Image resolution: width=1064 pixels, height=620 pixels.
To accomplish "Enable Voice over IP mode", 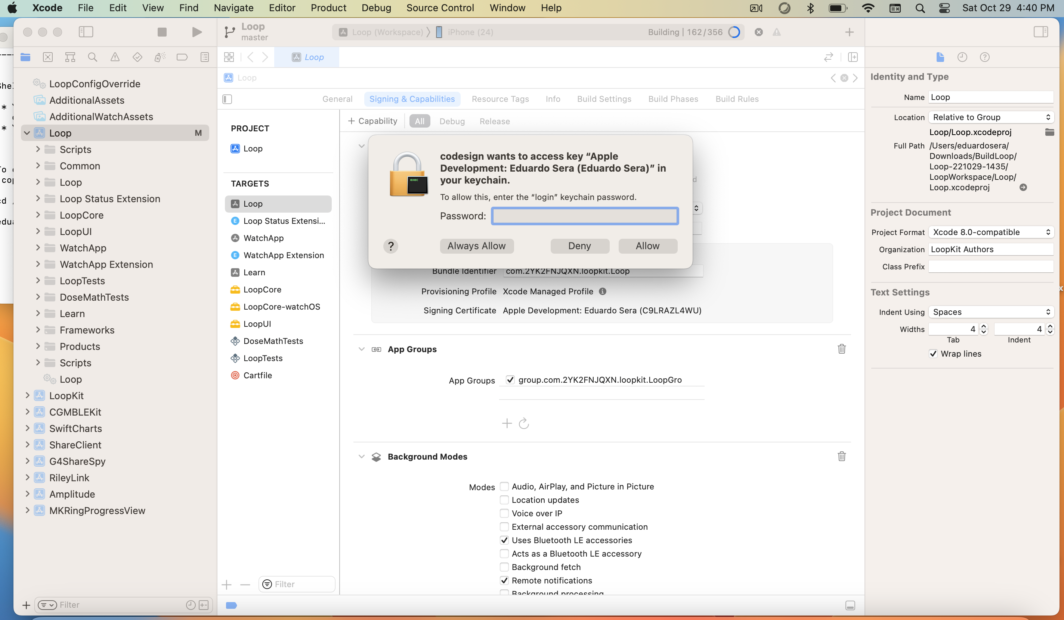I will click(504, 513).
